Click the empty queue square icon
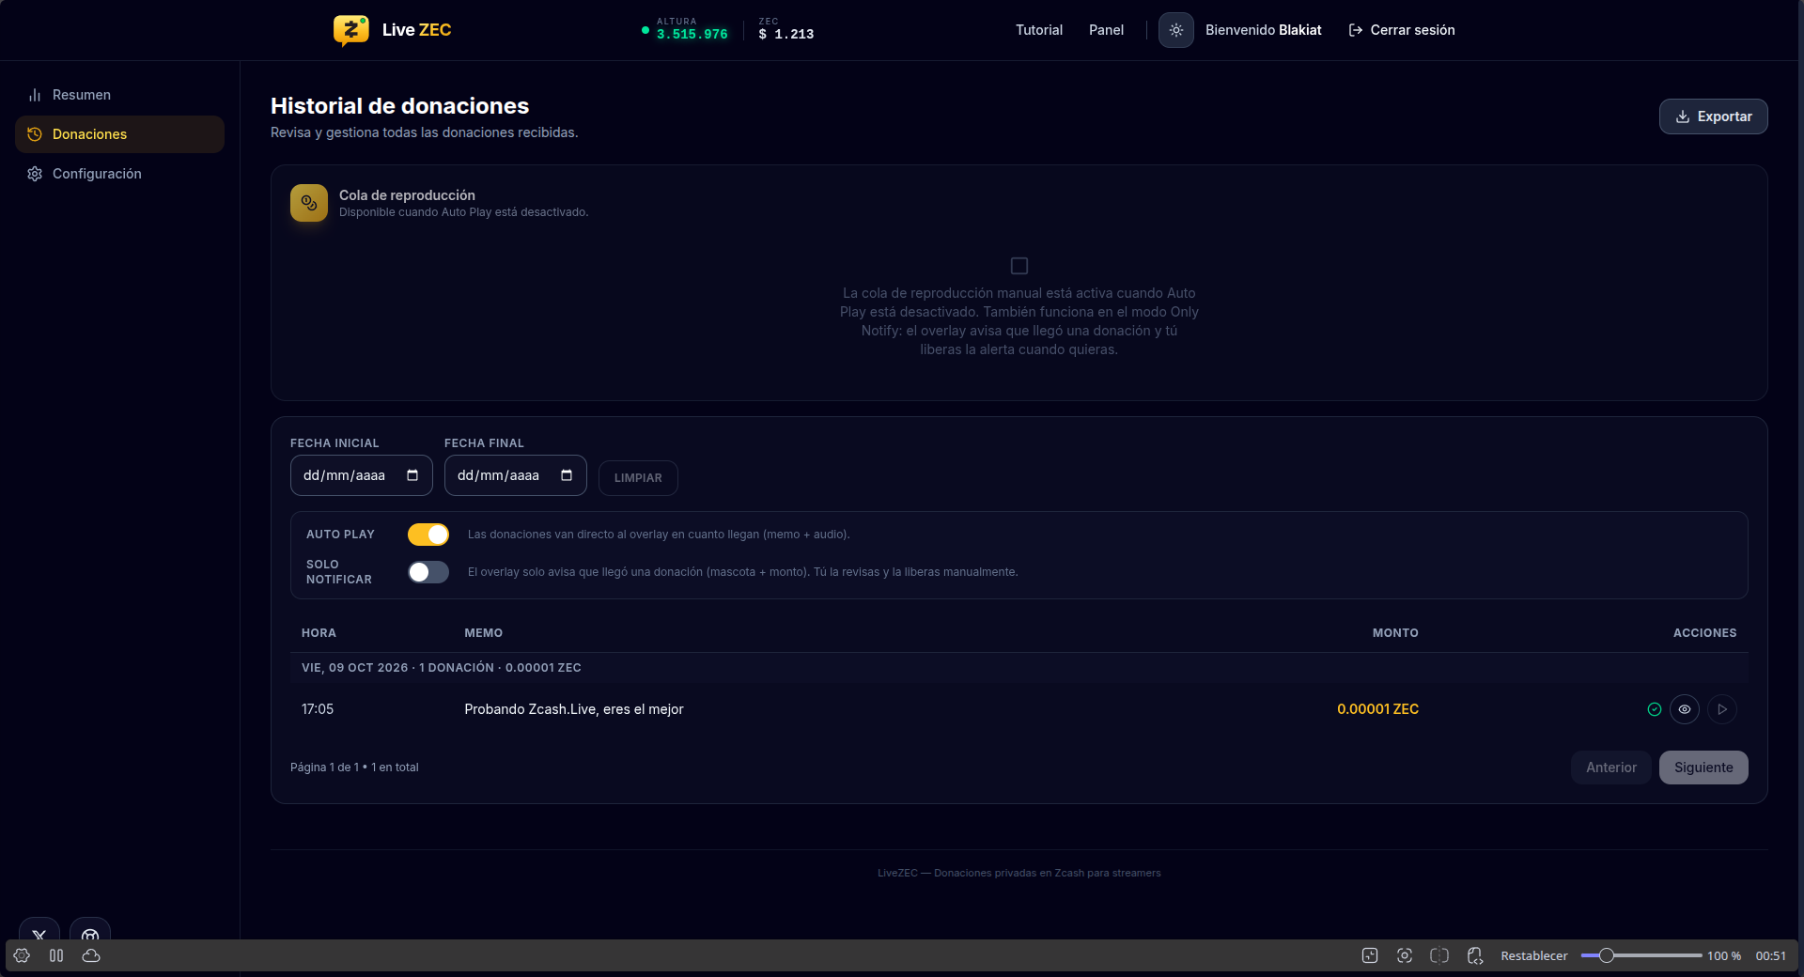1804x977 pixels. tap(1019, 266)
